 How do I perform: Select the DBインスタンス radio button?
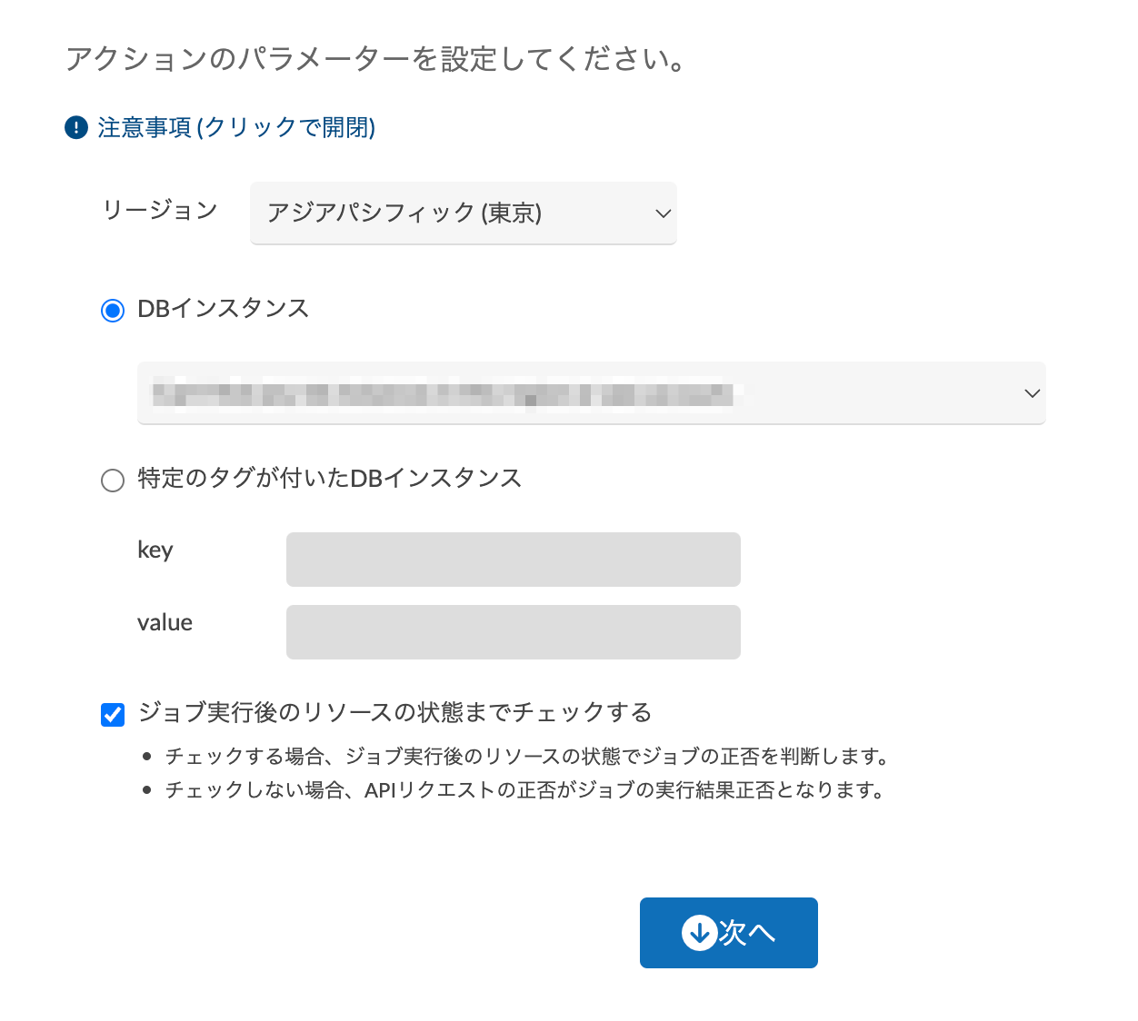(x=113, y=311)
